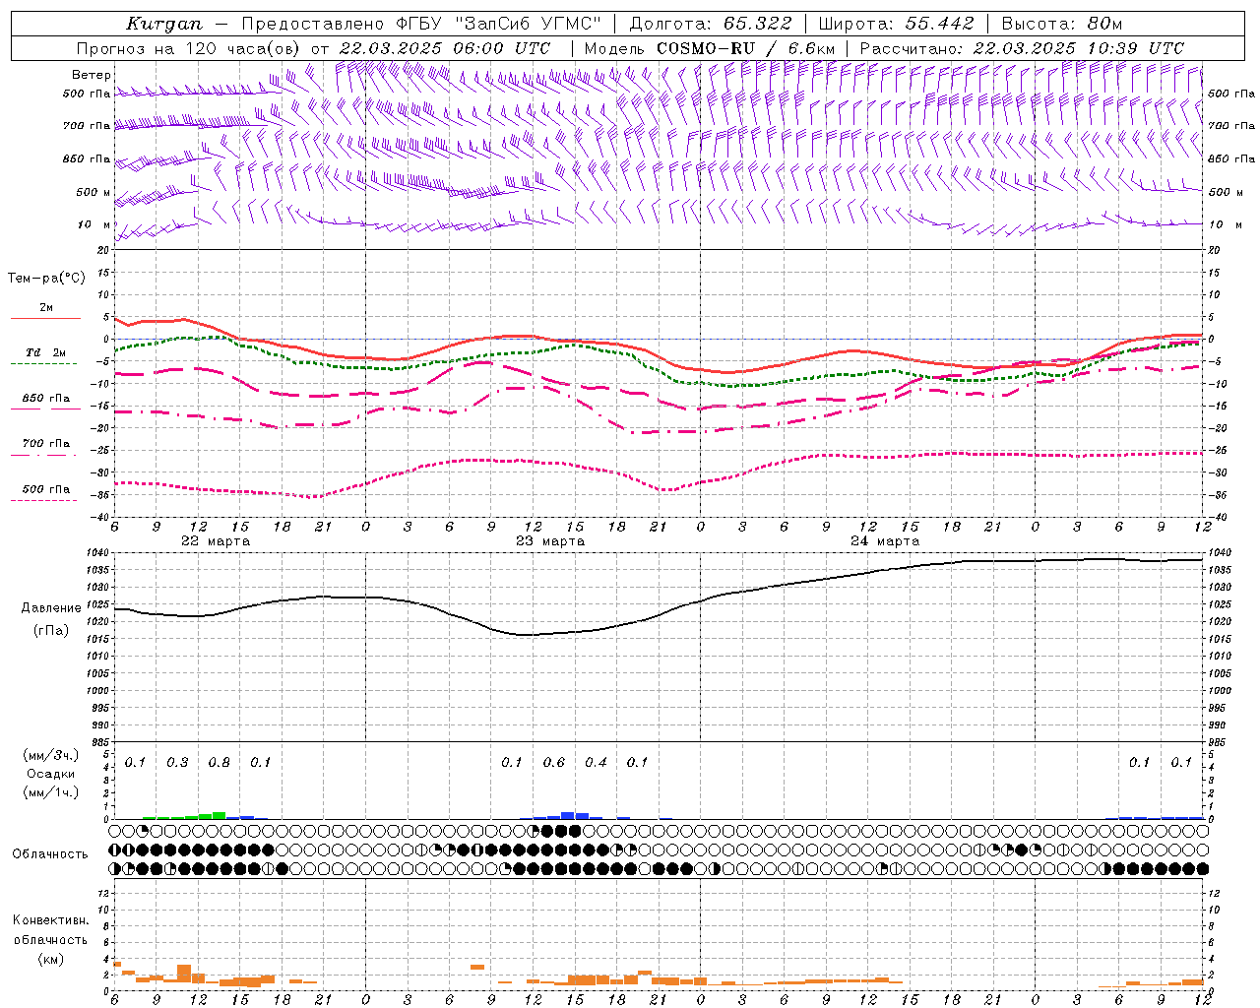1260x1008 pixels.
Task: Click the "Облачность" cloud cover label
Action: coord(50,853)
